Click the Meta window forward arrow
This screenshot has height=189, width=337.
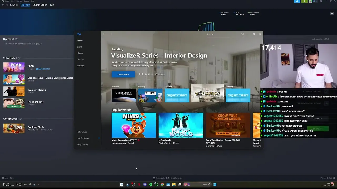(111, 34)
